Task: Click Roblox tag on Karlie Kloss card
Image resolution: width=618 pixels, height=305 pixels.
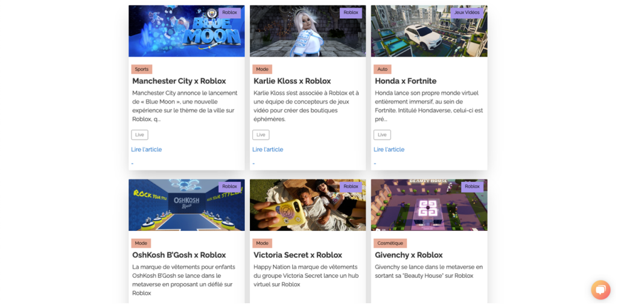Action: (351, 13)
